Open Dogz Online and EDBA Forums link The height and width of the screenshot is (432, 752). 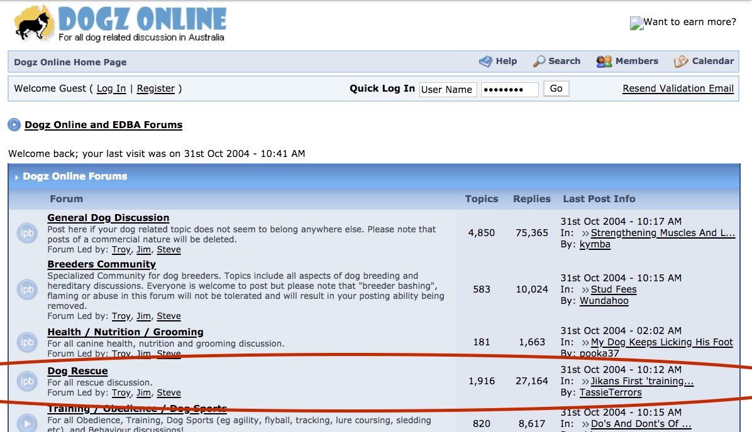pos(104,125)
